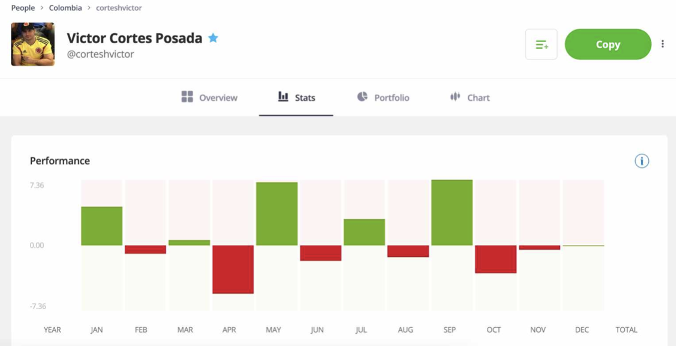This screenshot has height=359, width=686.
Task: Click the add to watchlist icon
Action: [x=541, y=44]
